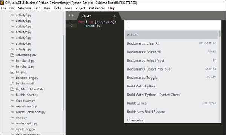Open the Goto menu
The width and height of the screenshot is (226, 135).
[x=58, y=8]
